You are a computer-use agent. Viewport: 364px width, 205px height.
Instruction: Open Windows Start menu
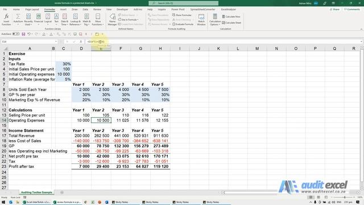click(3, 202)
